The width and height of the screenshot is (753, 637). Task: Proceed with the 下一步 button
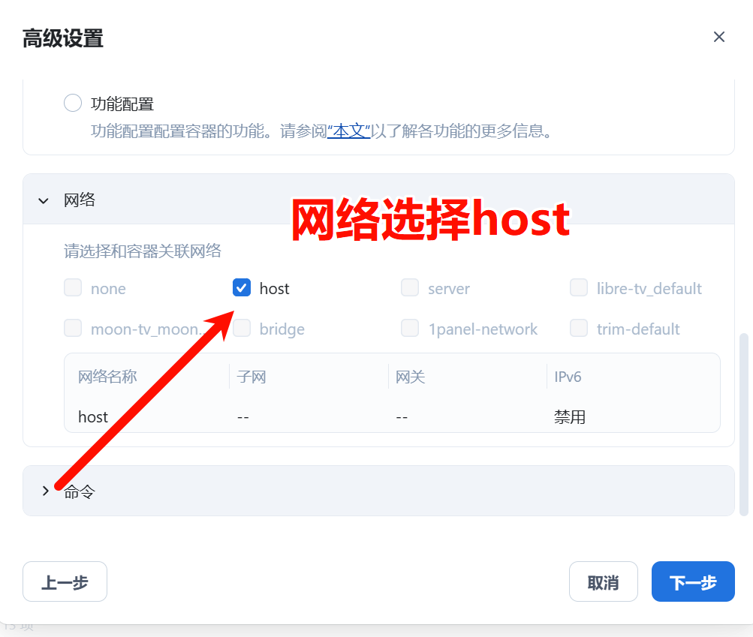(x=693, y=581)
